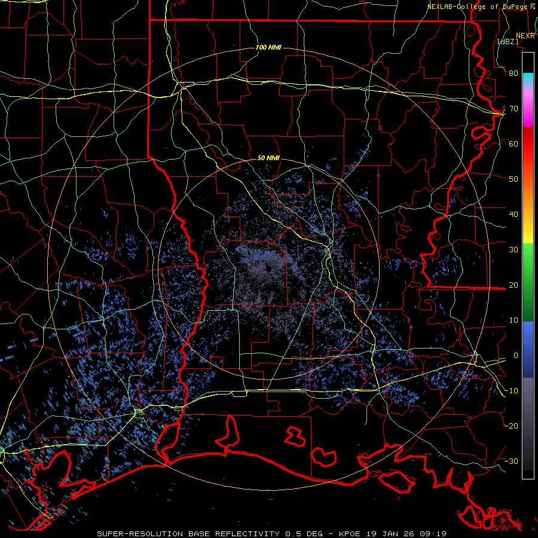
Task: Click the NEXR label above color scale
Action: point(525,36)
